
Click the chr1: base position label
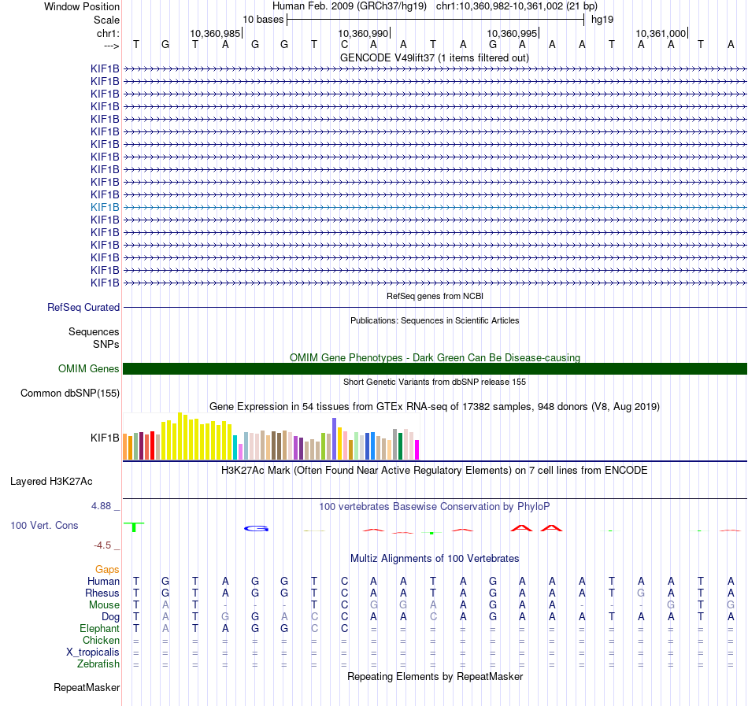point(108,33)
